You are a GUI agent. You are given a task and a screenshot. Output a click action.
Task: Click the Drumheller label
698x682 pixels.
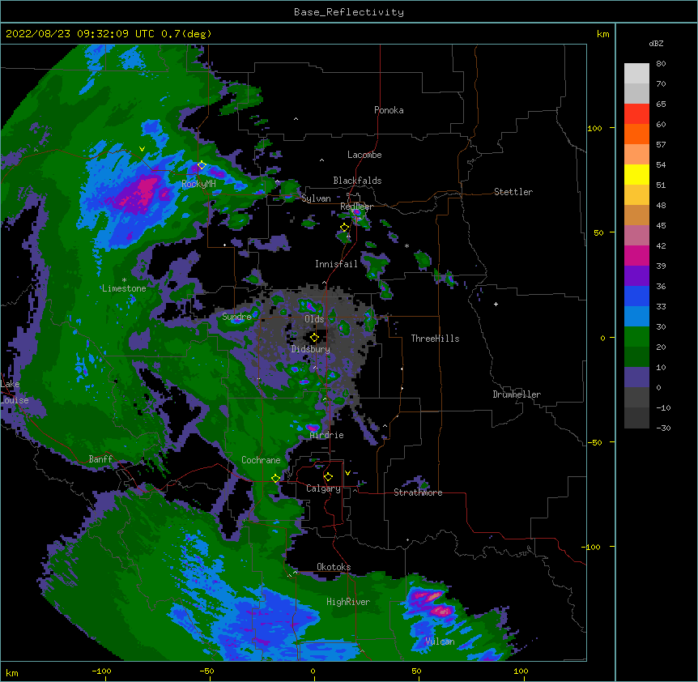pyautogui.click(x=517, y=394)
